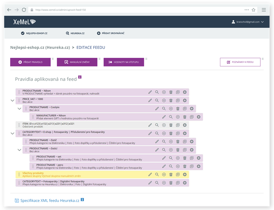Viewport: 274px width, 210px height.
Task: Open HODNOTY NA VÝSTUPU
Action: (x=124, y=62)
